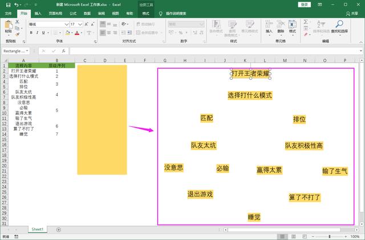Click the Font Color red A icon
This screenshot has height=240, width=365.
coord(77,33)
